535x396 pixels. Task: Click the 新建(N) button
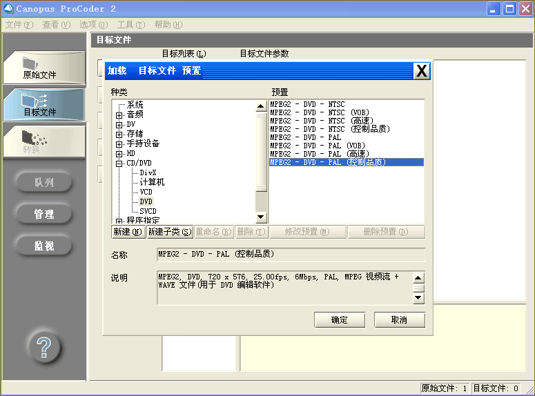[x=128, y=232]
